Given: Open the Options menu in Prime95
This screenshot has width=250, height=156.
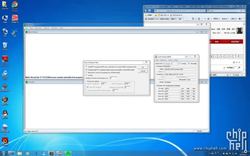Looking at the screenshot, I should 46,28.
